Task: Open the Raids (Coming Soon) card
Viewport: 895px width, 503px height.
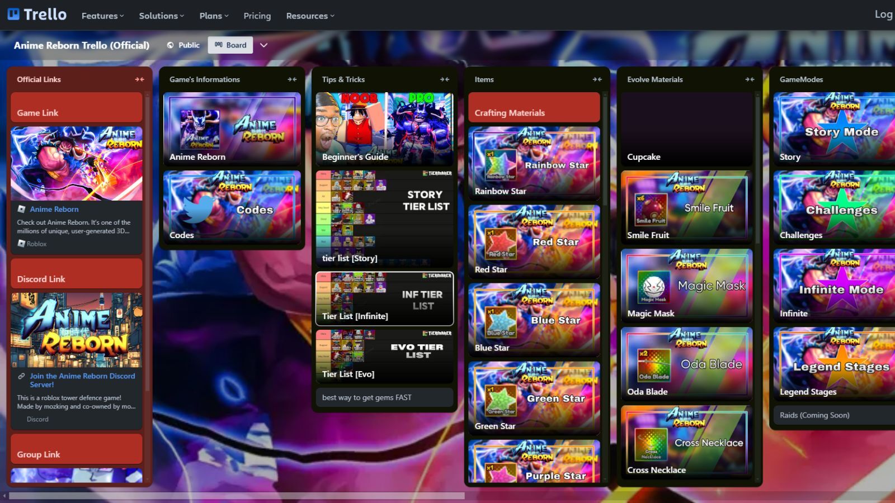Action: 834,415
